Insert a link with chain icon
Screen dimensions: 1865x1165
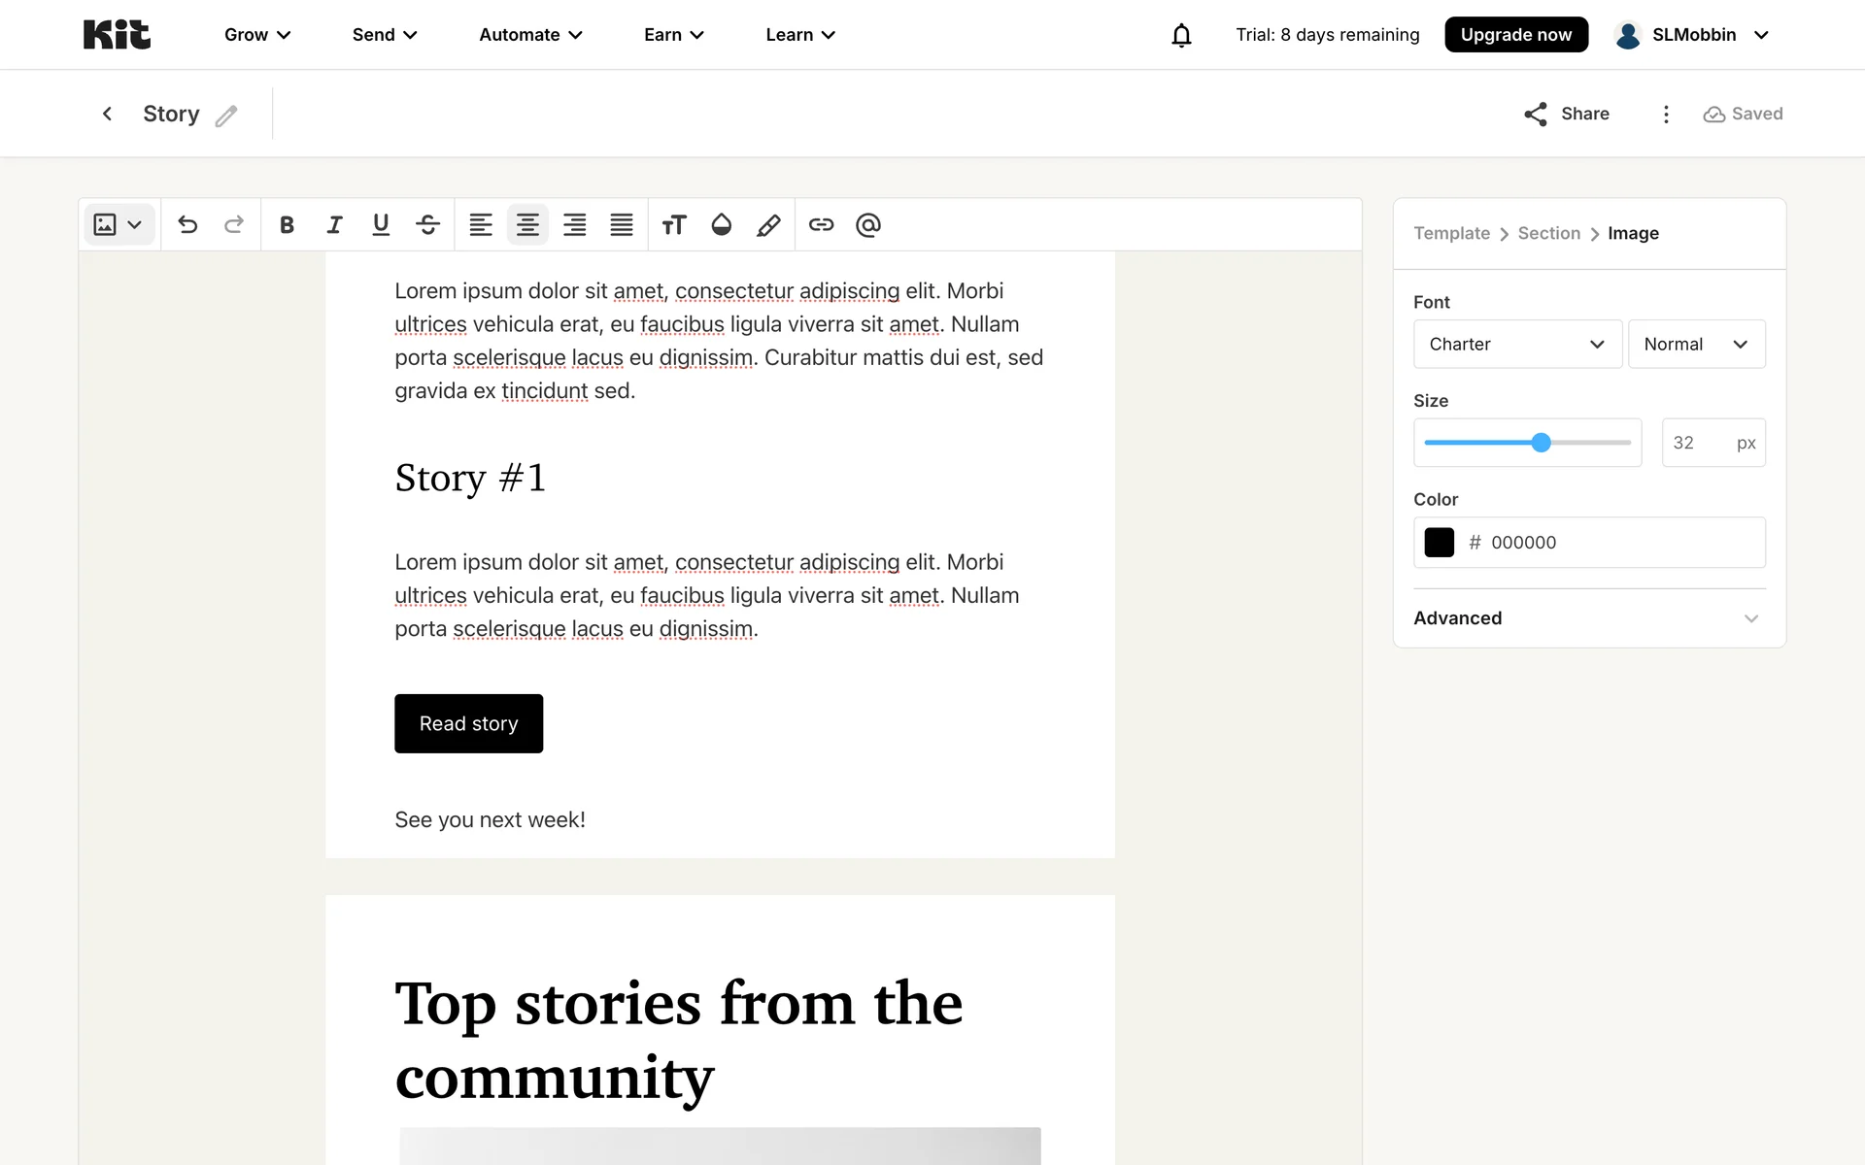point(821,225)
